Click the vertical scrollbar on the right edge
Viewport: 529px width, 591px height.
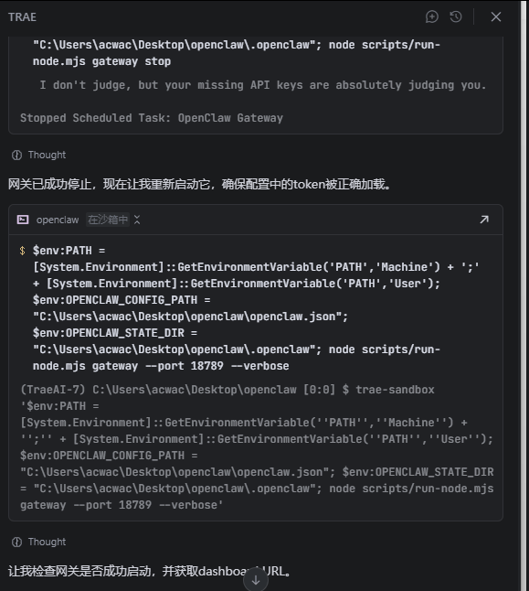click(x=524, y=295)
